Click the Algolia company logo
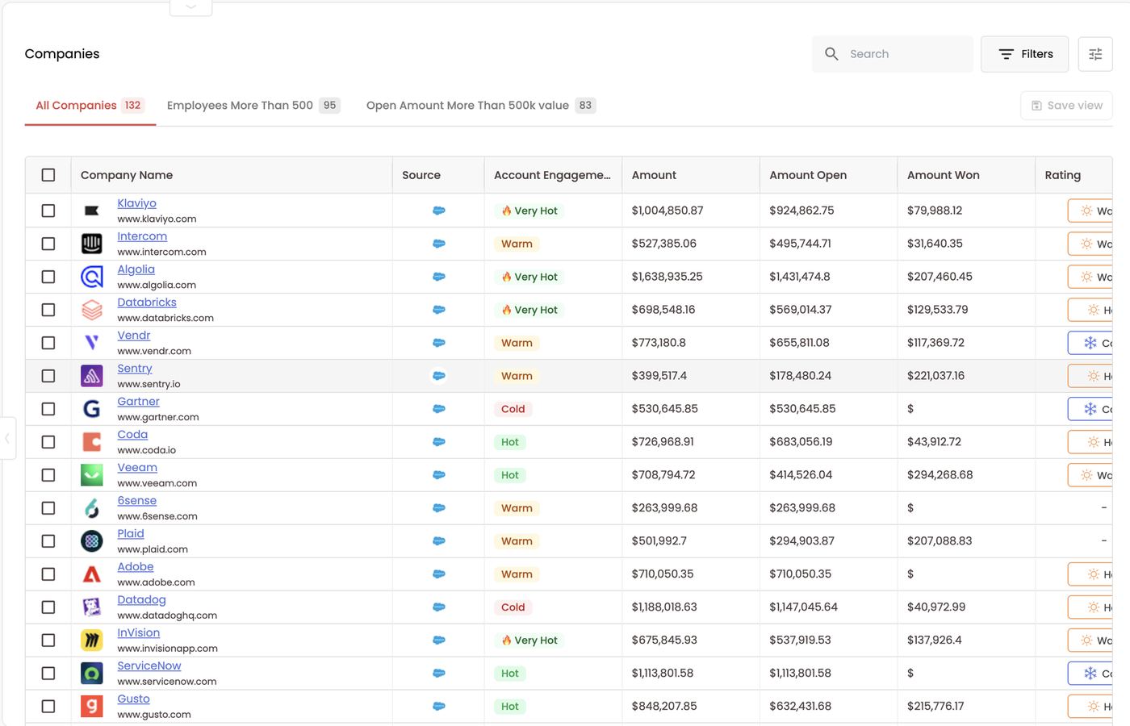Viewport: 1130px width, 726px height. coord(92,277)
